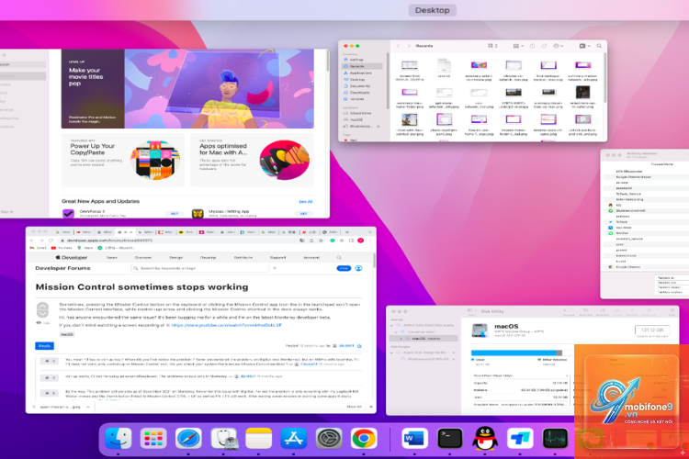This screenshot has height=459, width=689.
Task: Click the search magnifier in Finder toolbar
Action: pos(599,46)
